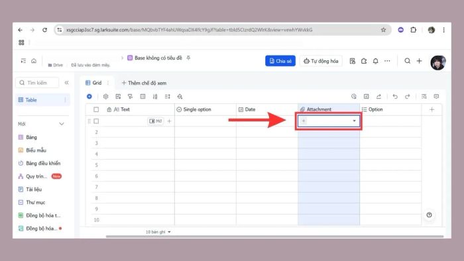The image size is (464, 261).
Task: Go back with browser back arrow
Action: [x=20, y=30]
